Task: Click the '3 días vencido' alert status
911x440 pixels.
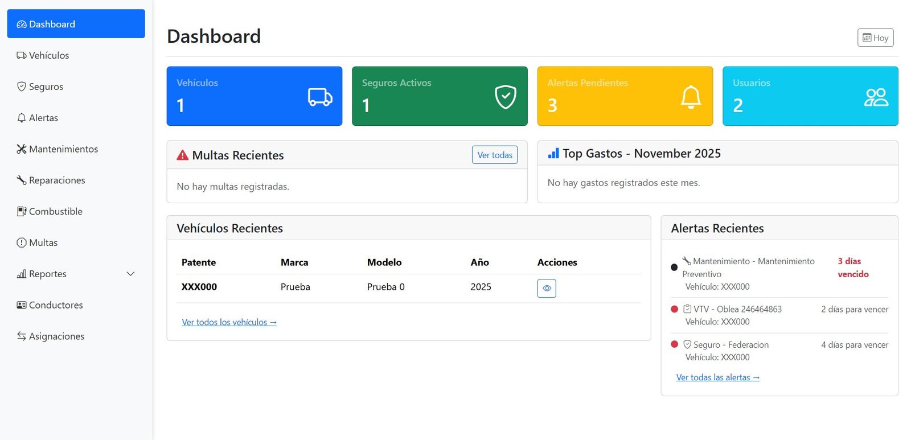Action: coord(853,268)
